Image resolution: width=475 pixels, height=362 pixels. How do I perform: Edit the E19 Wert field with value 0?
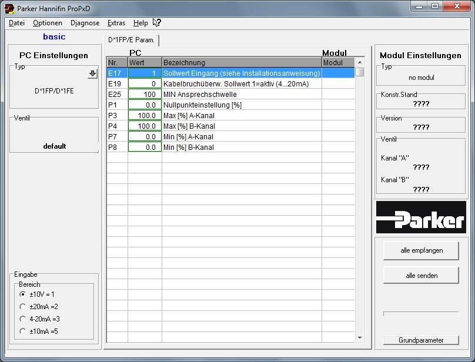(145, 83)
